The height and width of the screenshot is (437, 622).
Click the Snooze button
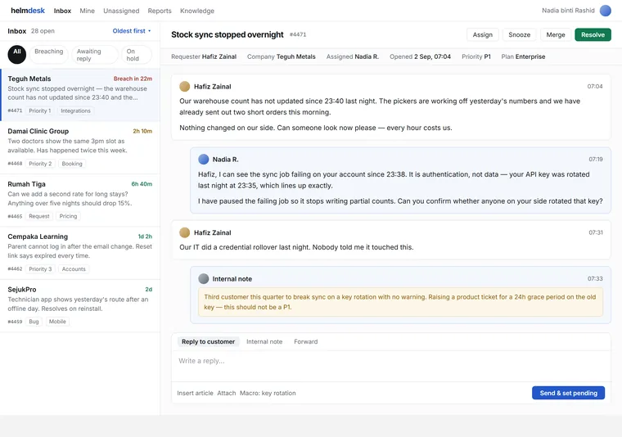click(x=519, y=35)
